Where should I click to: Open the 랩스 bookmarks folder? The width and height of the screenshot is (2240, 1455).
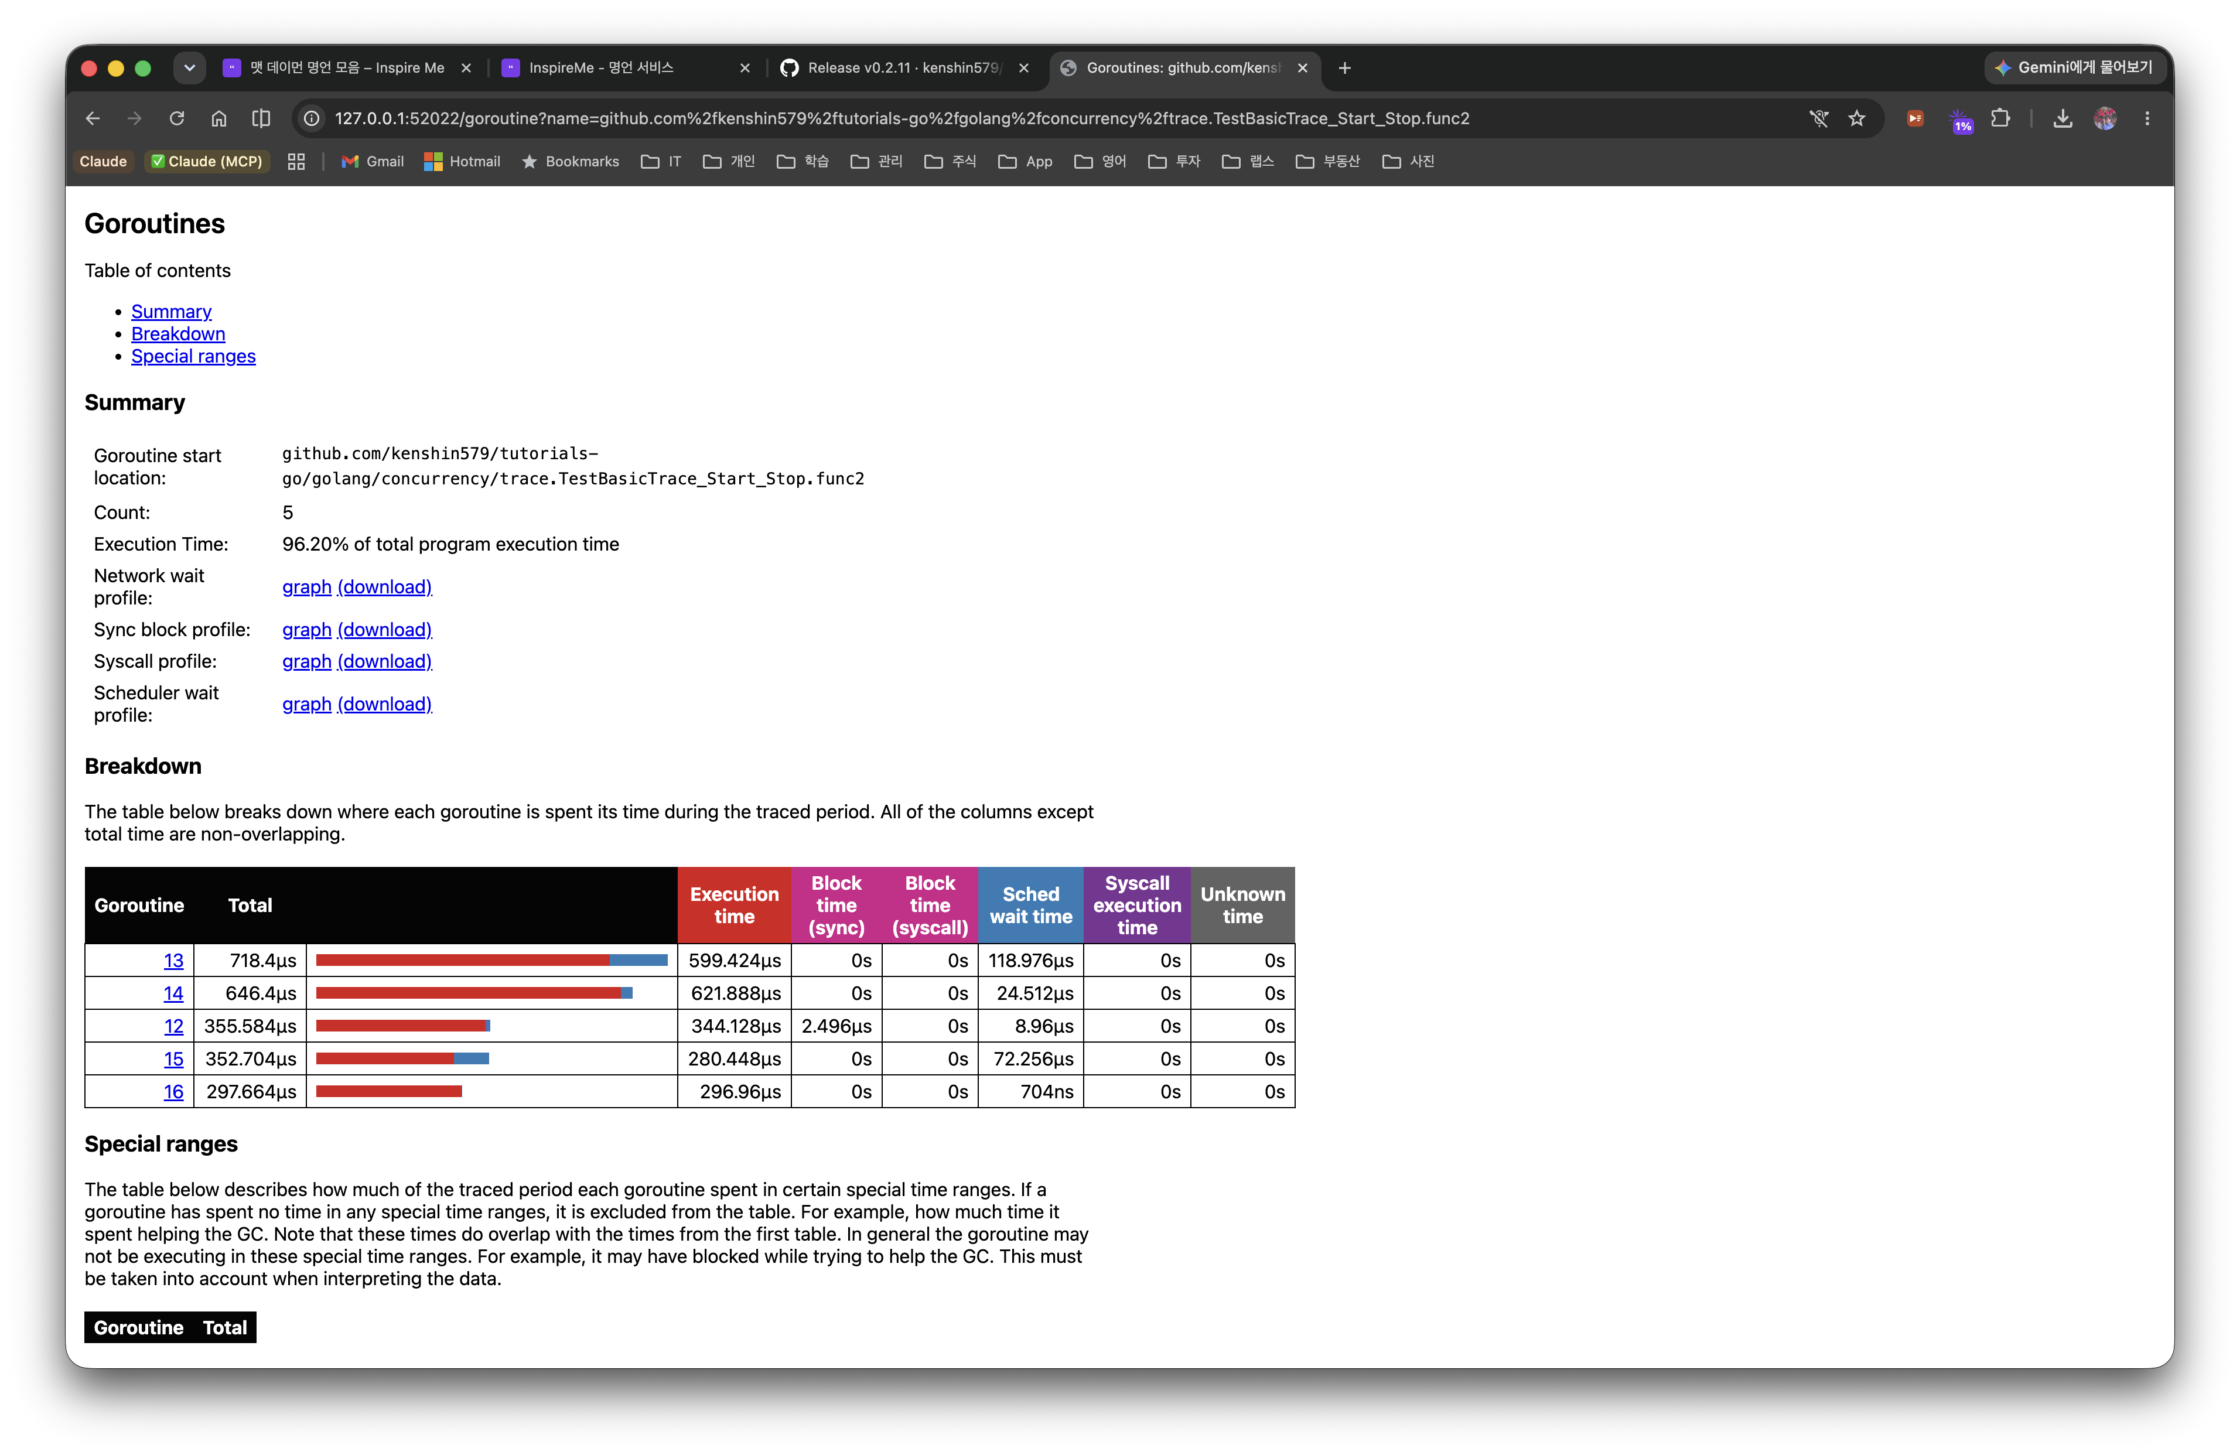pyautogui.click(x=1248, y=162)
